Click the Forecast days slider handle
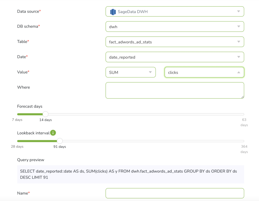This screenshot has height=201, width=259. click(x=46, y=114)
